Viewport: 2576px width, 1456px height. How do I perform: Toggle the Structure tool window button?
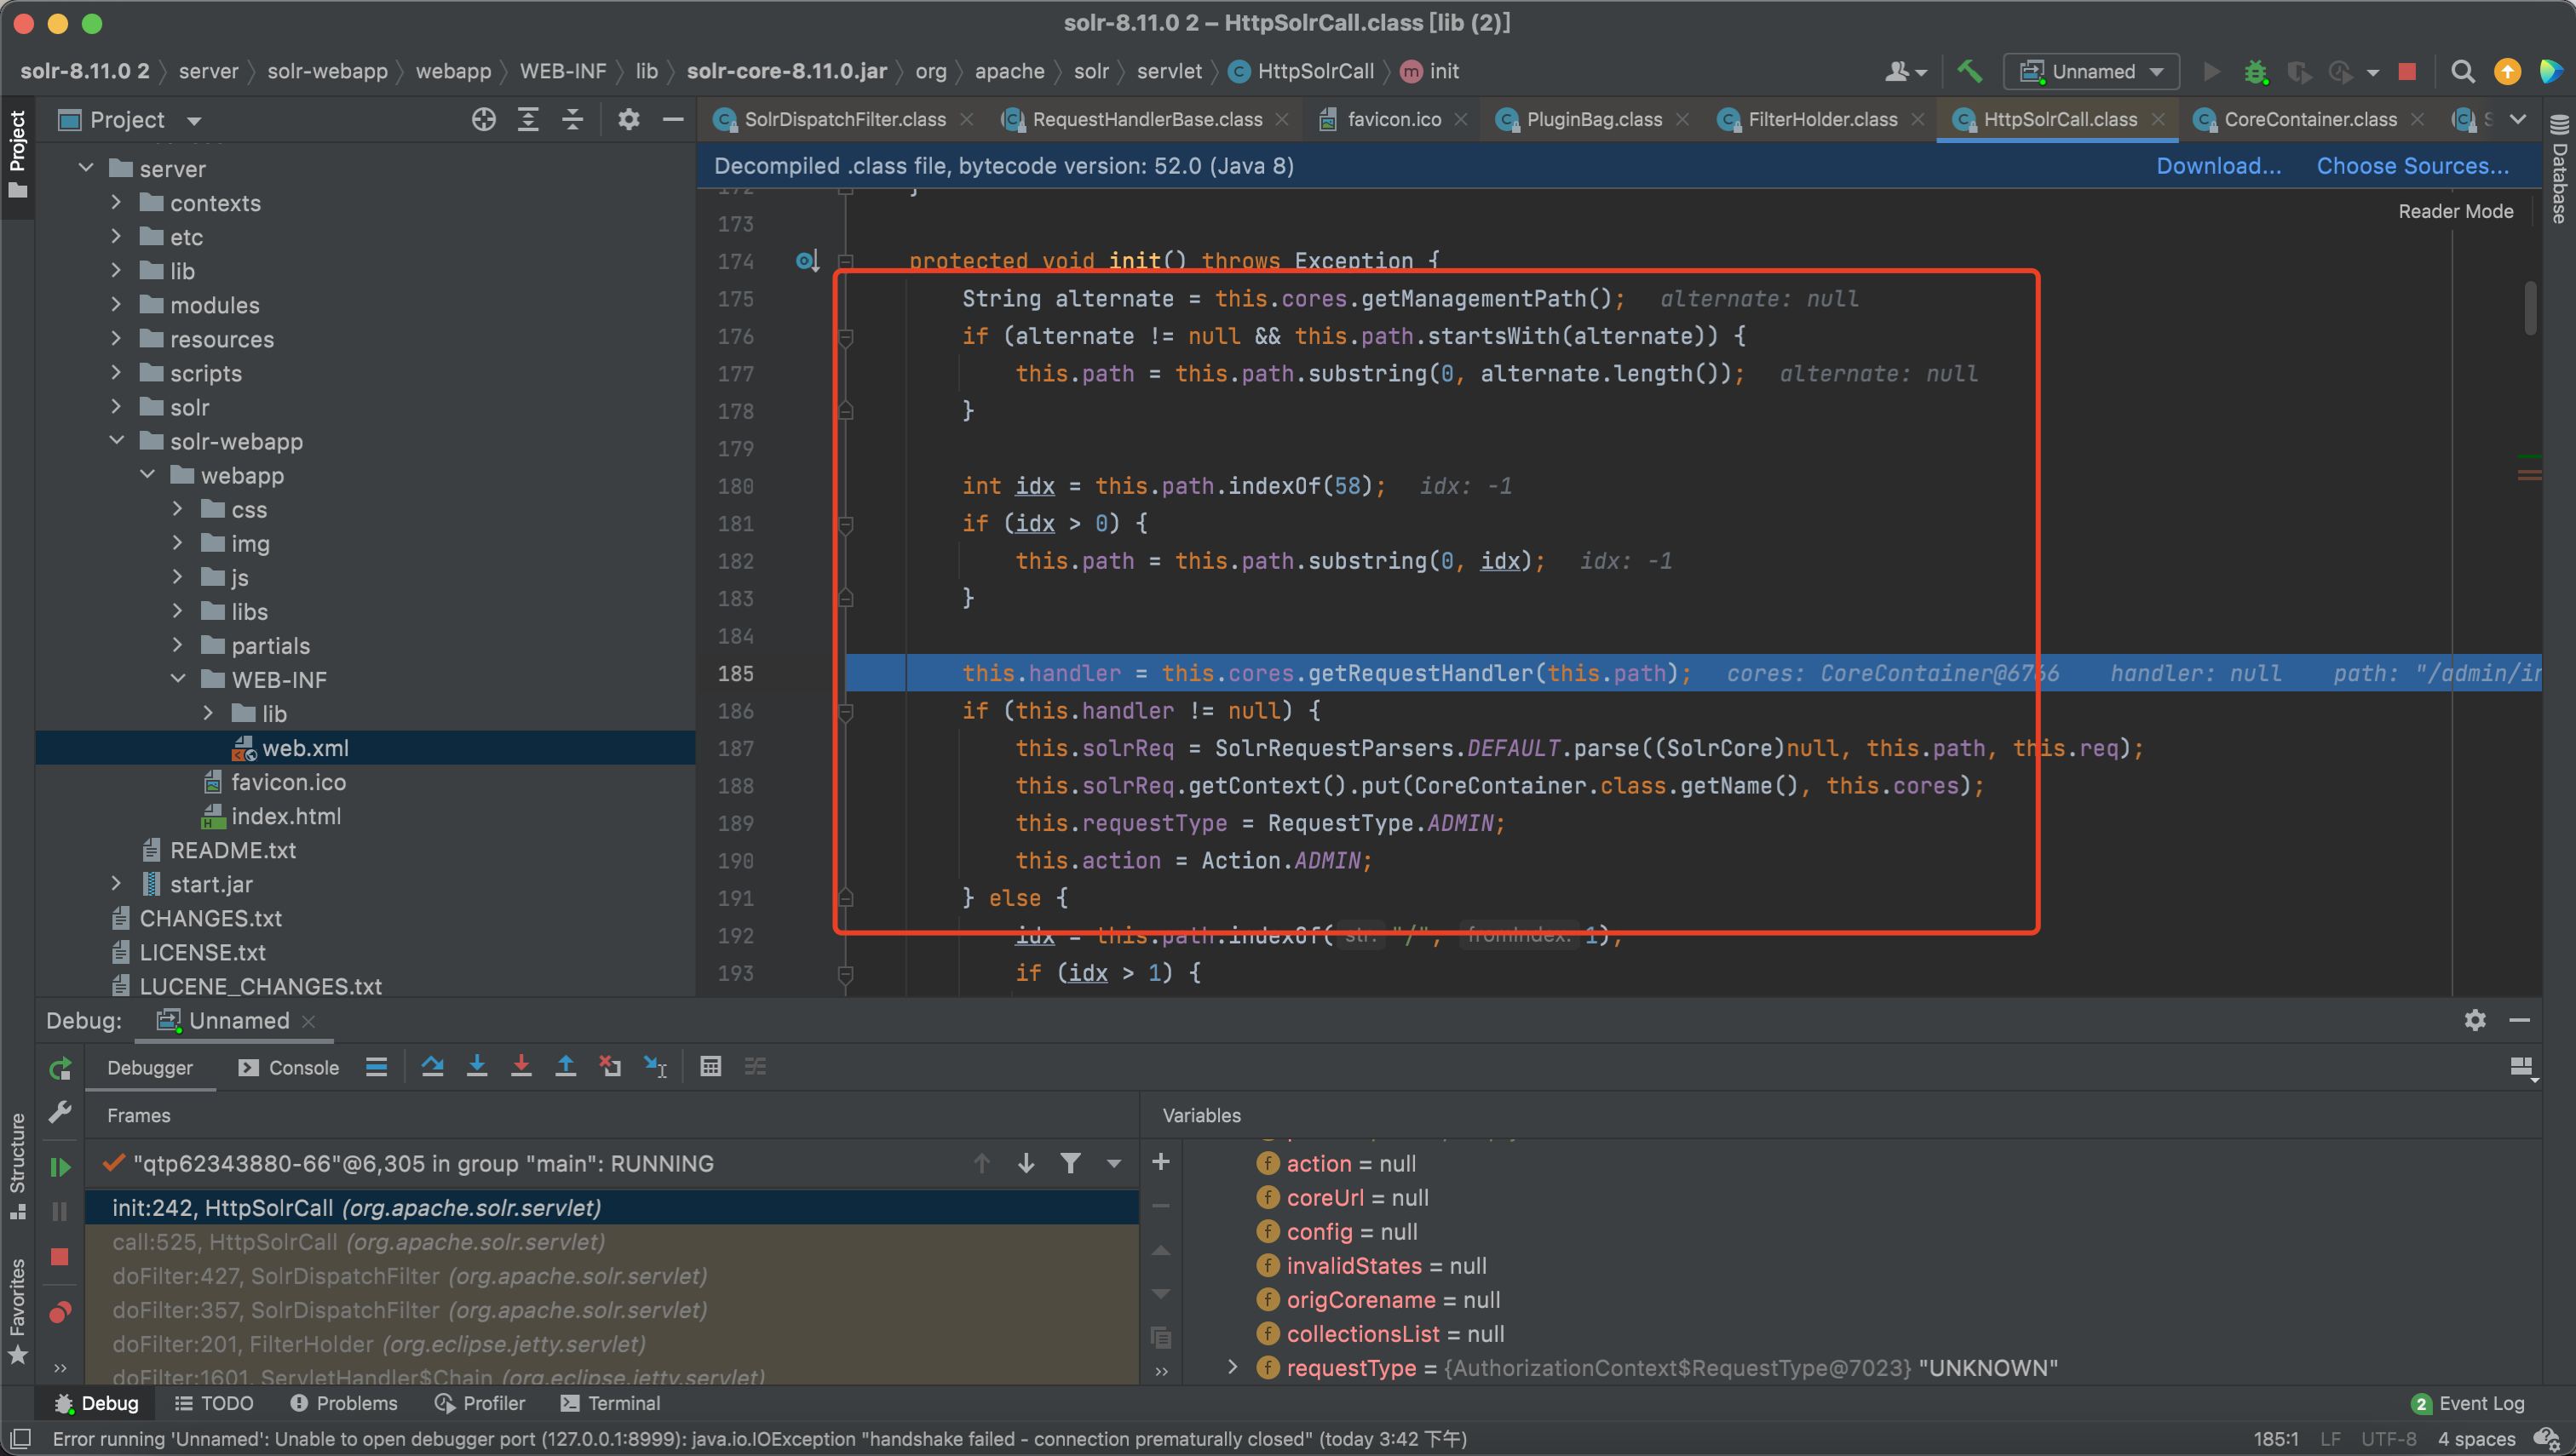point(17,1165)
